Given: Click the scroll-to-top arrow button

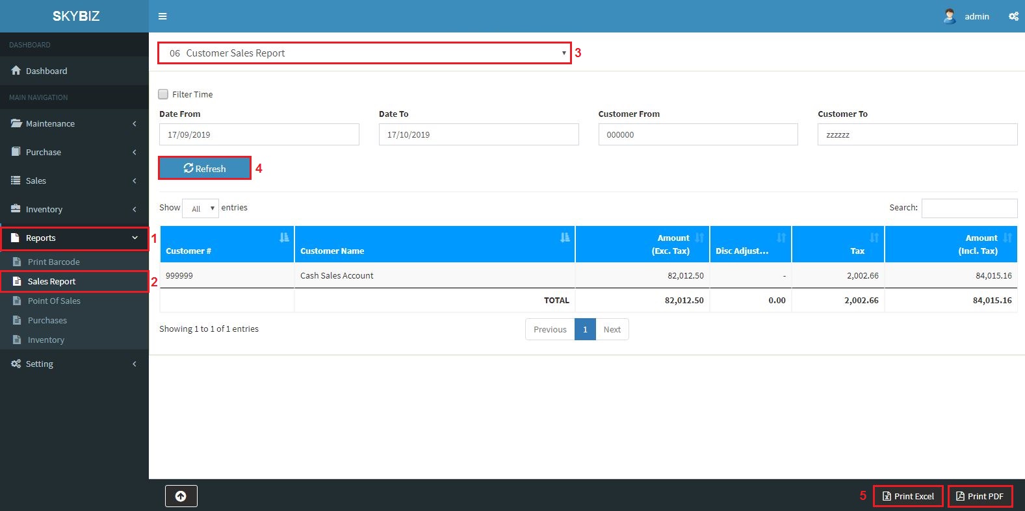Looking at the screenshot, I should tap(181, 496).
